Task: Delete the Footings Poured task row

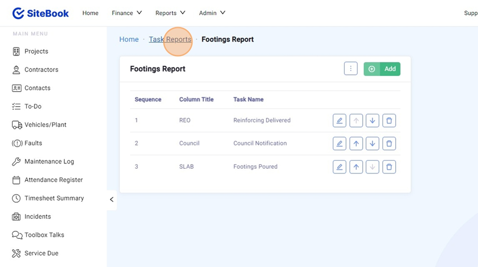Action: point(389,167)
